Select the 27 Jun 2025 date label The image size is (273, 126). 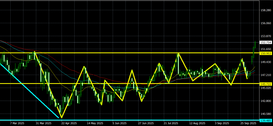coord(146,124)
